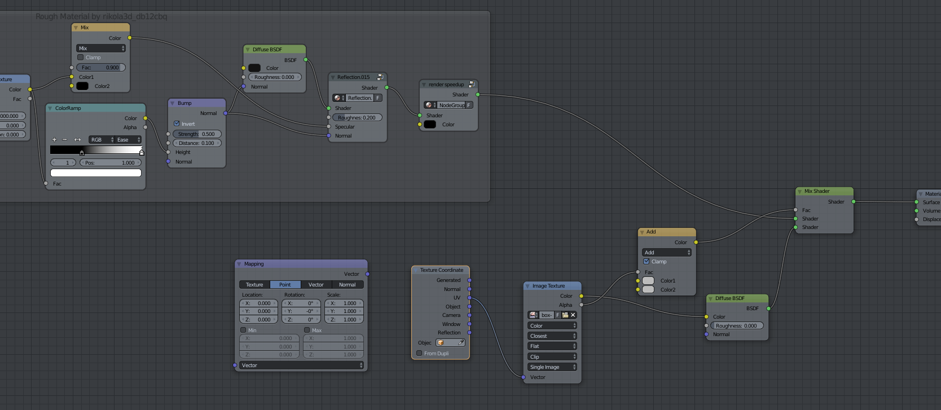Collapse the Bump node
The height and width of the screenshot is (410, 941).
click(x=173, y=103)
